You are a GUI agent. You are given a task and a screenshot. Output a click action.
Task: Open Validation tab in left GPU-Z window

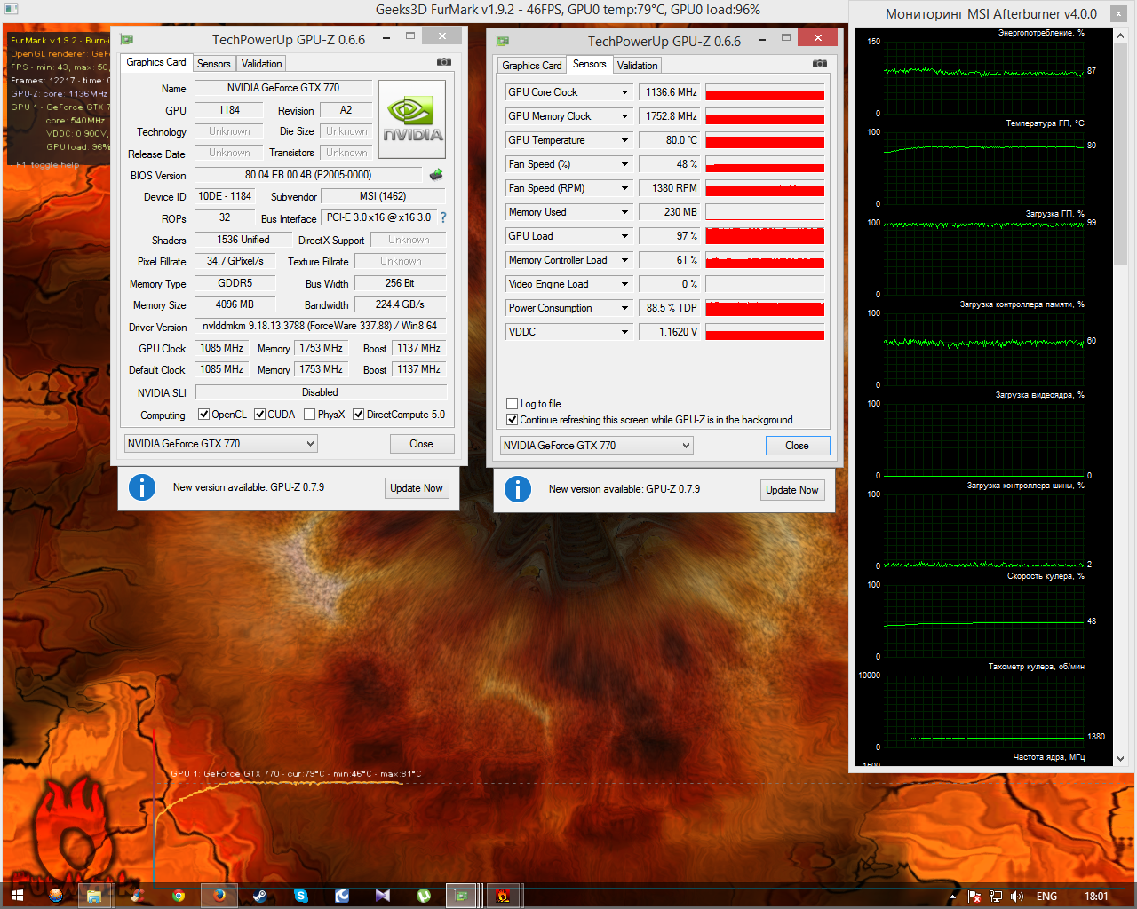coord(262,64)
